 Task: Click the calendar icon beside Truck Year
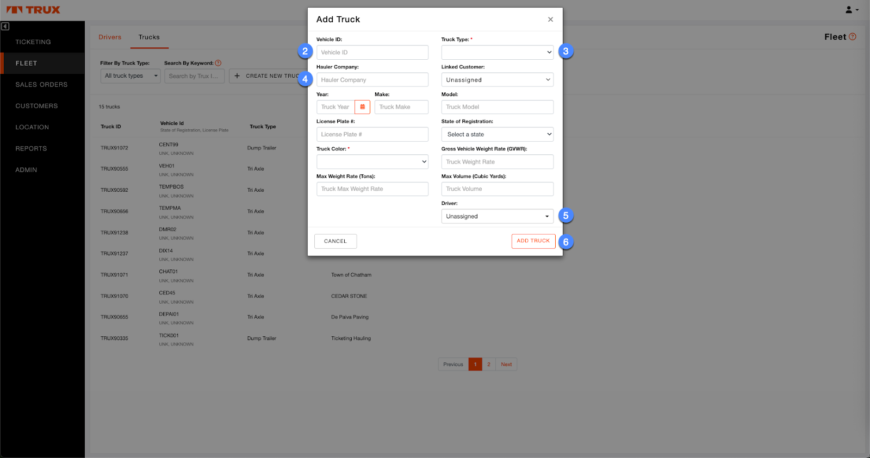362,107
